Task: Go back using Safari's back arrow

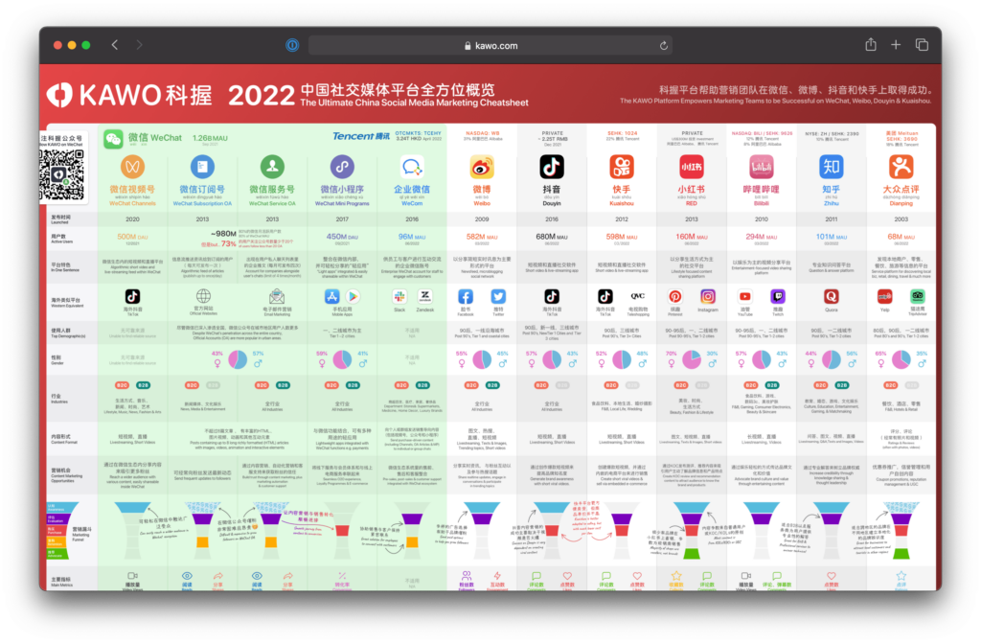Action: (x=115, y=45)
